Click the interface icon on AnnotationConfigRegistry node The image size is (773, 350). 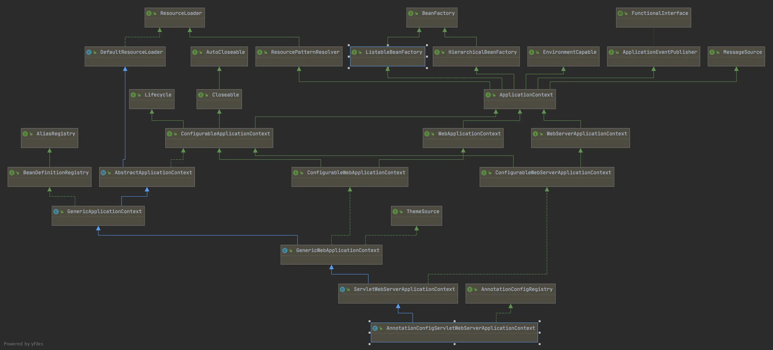[x=470, y=289]
